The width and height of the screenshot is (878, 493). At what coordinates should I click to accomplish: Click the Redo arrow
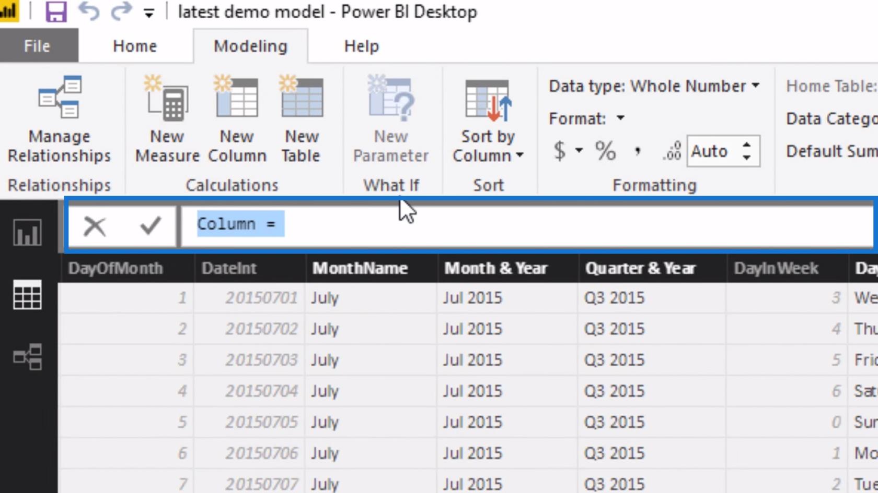pyautogui.click(x=121, y=11)
